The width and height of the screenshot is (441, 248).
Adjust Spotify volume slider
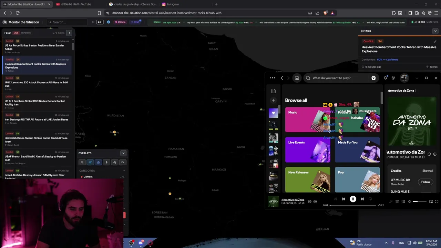[x=420, y=201]
